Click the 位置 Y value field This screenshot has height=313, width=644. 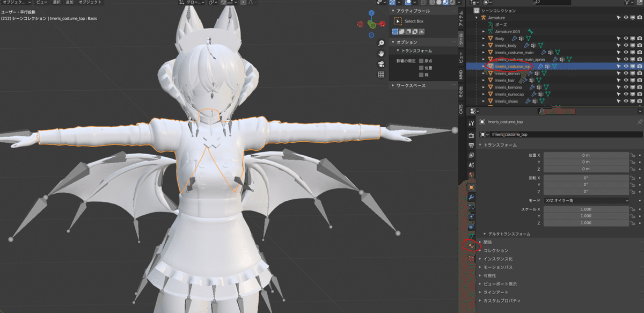(x=585, y=162)
